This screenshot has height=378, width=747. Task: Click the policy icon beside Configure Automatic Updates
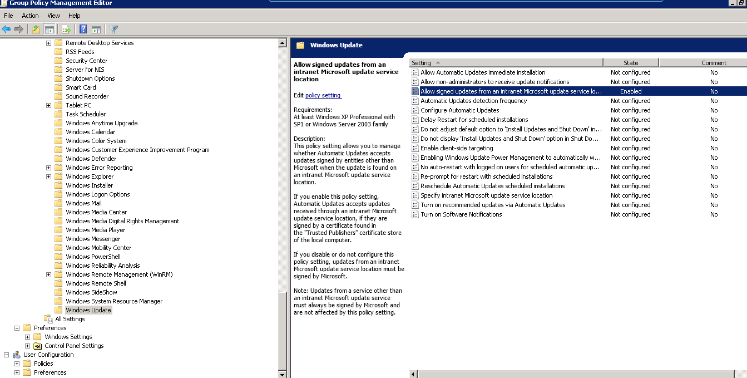tap(415, 110)
